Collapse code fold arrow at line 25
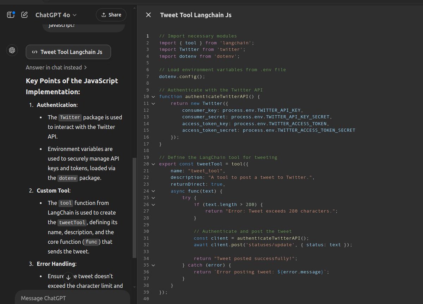This screenshot has width=423, height=304. (153, 198)
